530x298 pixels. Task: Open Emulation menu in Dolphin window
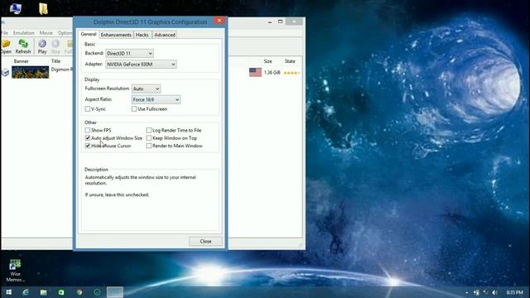(x=24, y=33)
